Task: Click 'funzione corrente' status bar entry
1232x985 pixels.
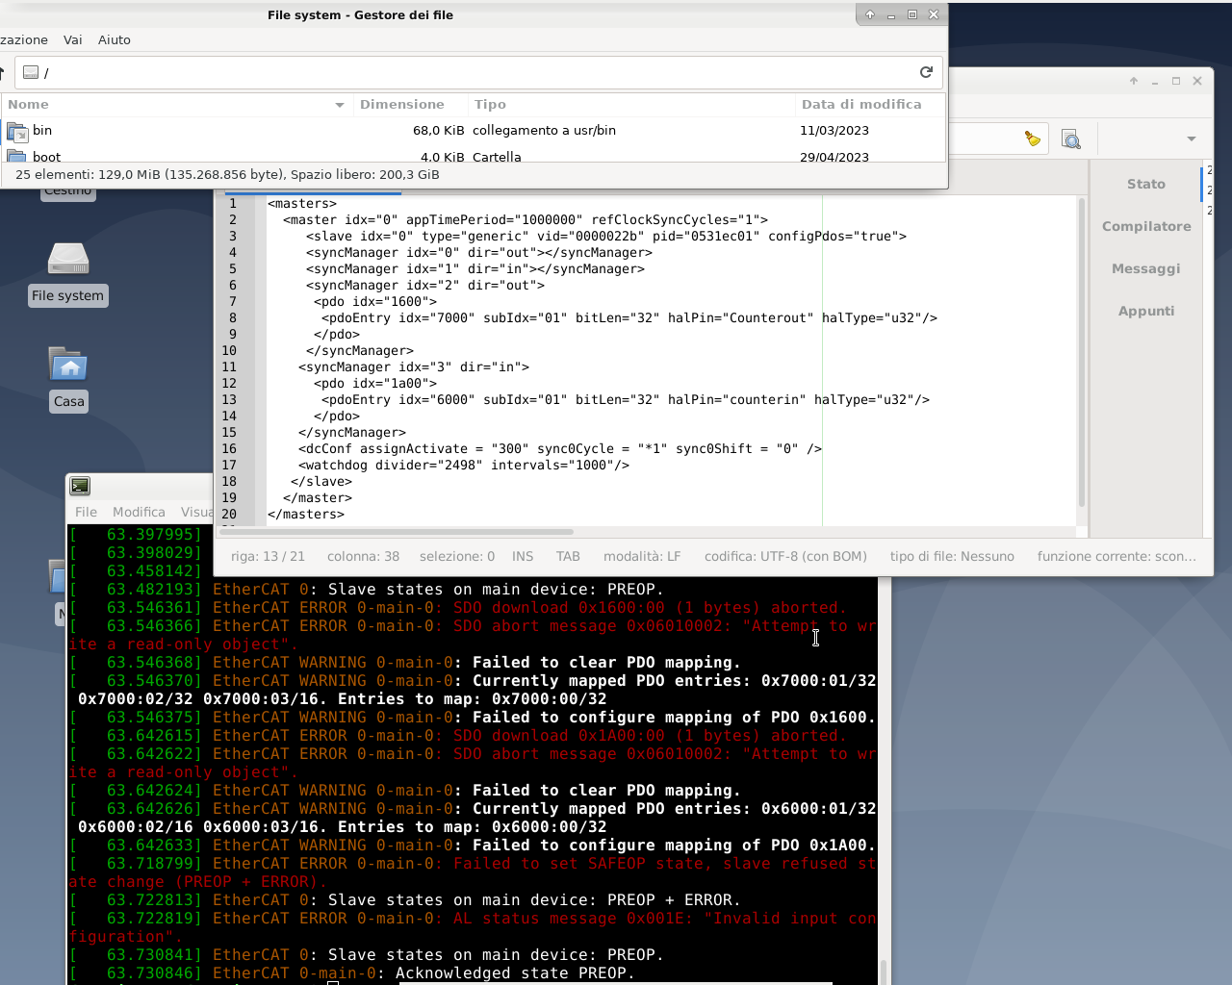Action: [x=1116, y=556]
